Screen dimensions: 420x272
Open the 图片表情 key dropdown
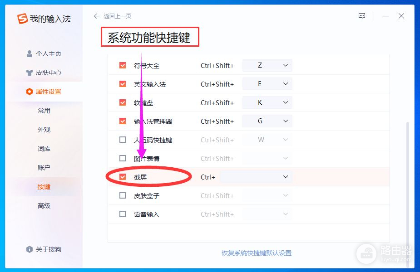coord(267,158)
